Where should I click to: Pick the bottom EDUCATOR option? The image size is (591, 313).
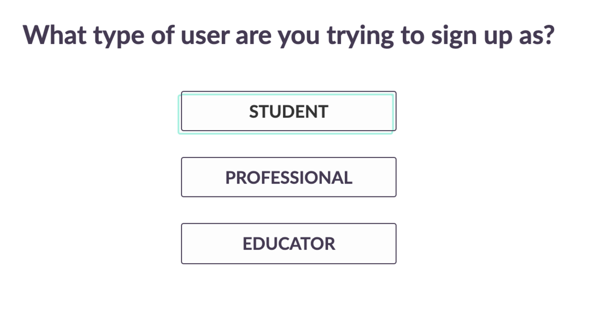[288, 244]
